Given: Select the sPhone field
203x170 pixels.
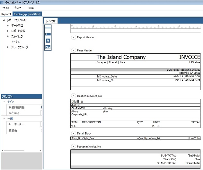Looking at the screenshot, I should [75, 112].
